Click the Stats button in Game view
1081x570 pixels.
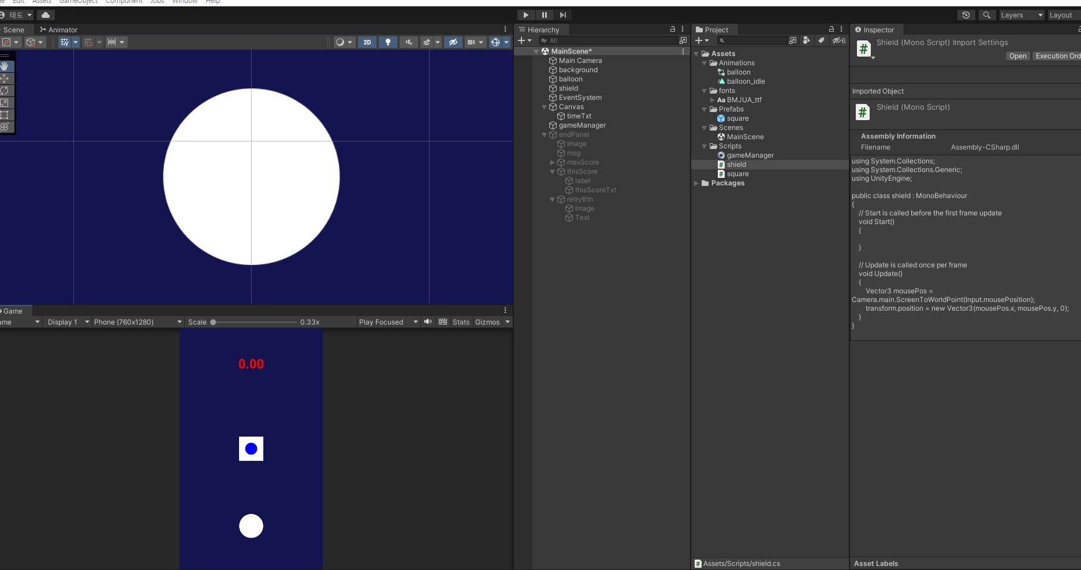click(461, 322)
